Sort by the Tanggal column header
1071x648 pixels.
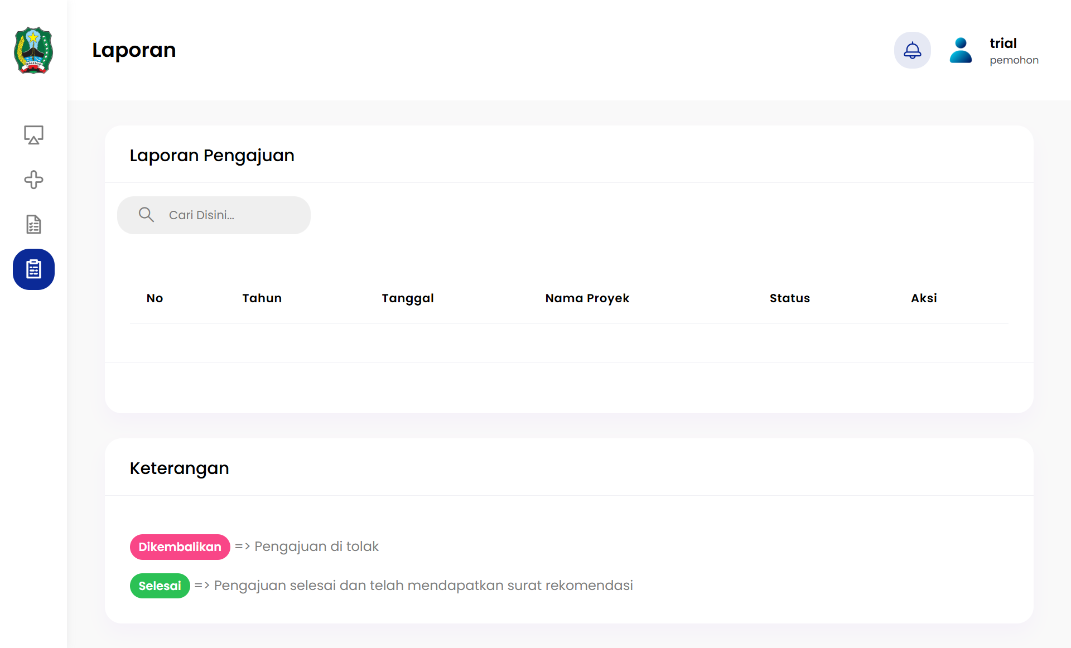[x=407, y=298]
